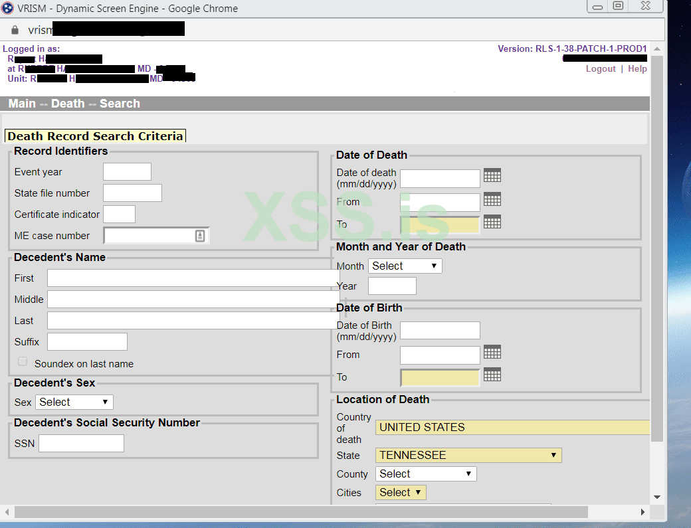Focus the Certificate indicator field
Viewport: 691px width, 528px height.
(120, 214)
